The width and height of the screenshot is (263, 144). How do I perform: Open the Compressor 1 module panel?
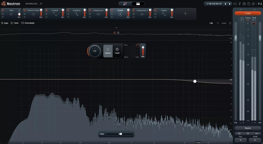(98, 14)
